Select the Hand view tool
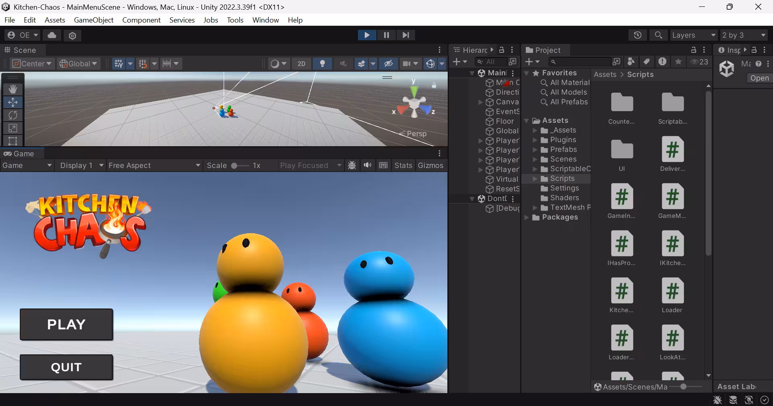 13,89
